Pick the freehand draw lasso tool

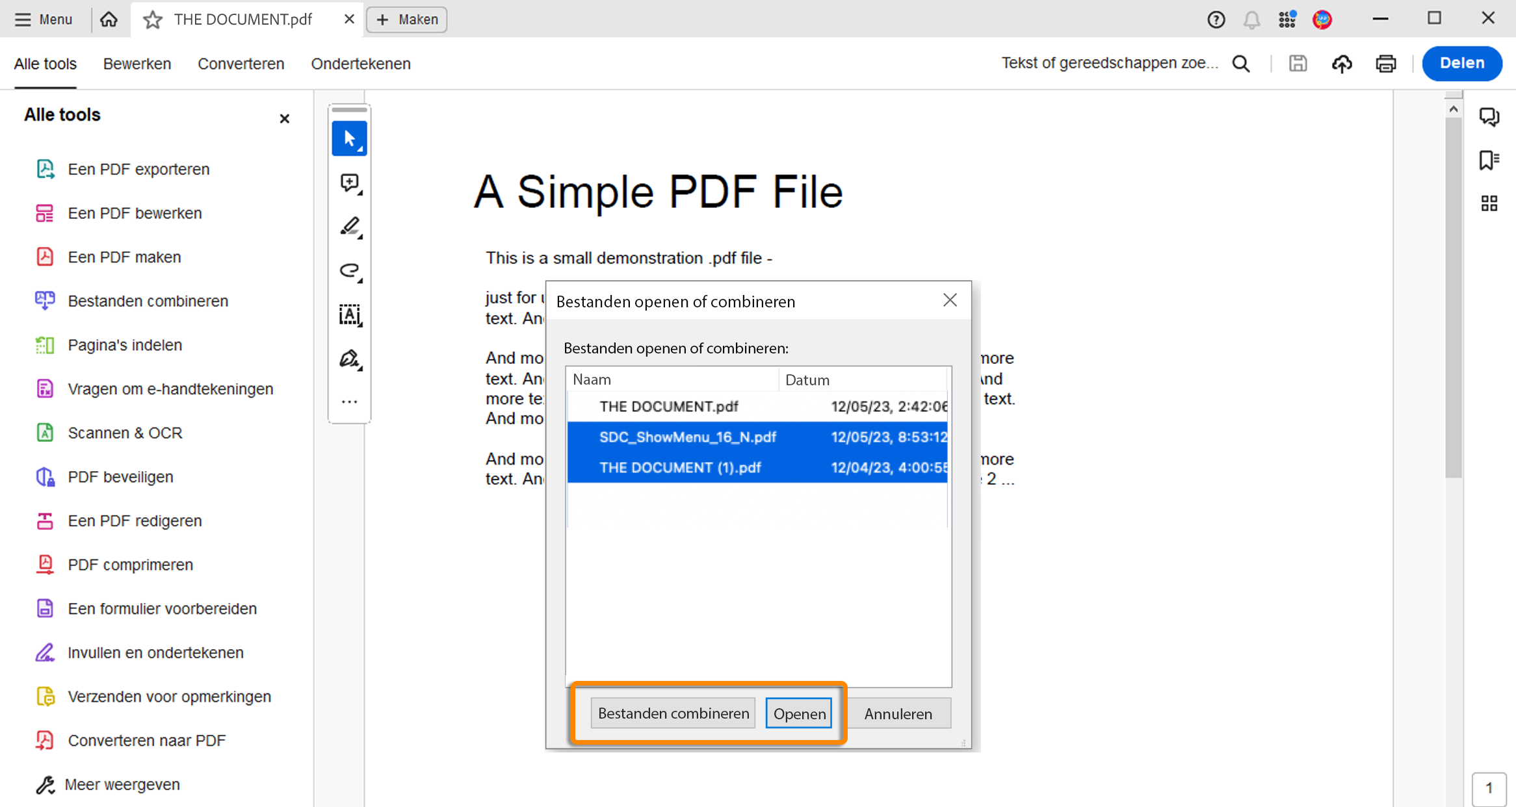point(349,270)
